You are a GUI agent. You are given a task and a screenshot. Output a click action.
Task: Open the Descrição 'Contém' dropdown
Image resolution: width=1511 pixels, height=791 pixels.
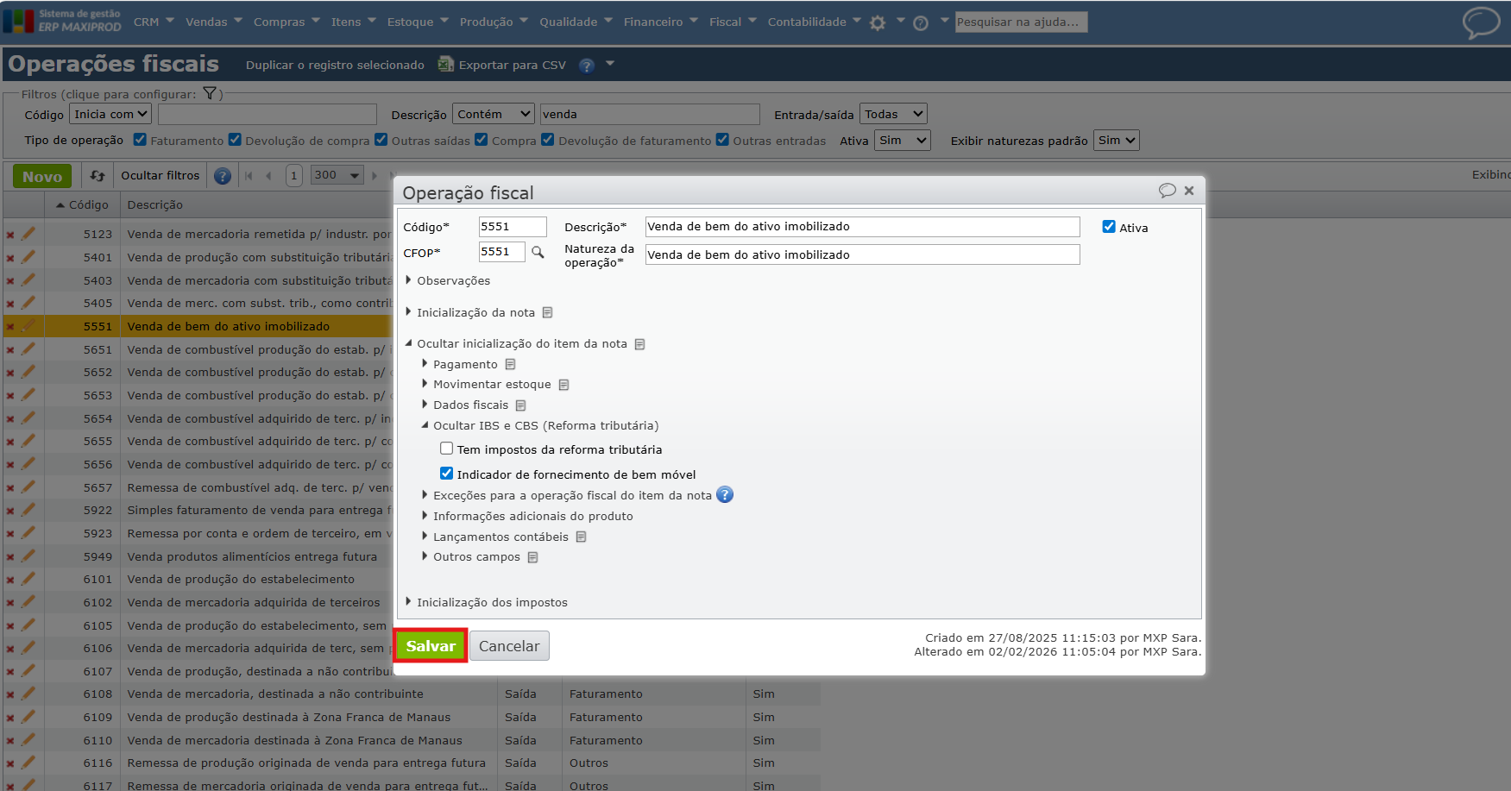coord(494,114)
